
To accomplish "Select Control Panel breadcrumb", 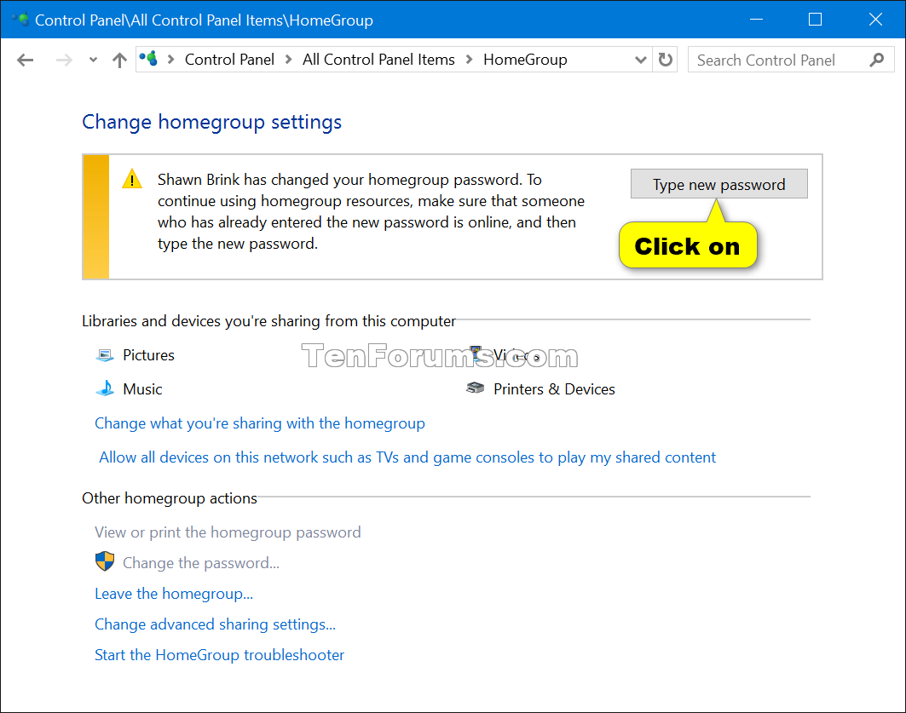I will [229, 60].
